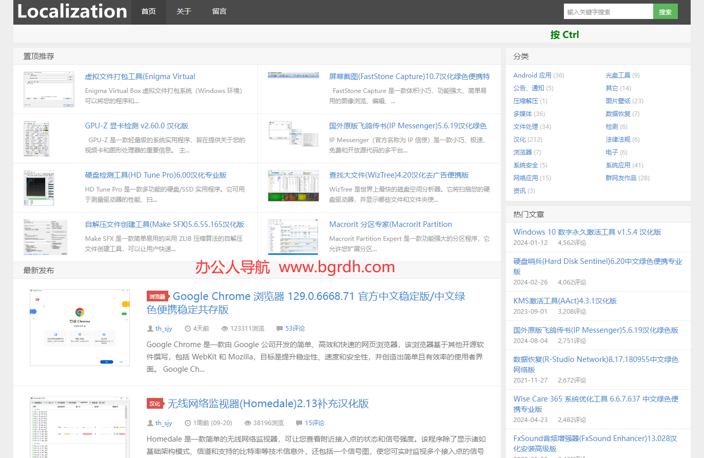Open the Localization site logo
This screenshot has width=704, height=458.
pos(72,11)
